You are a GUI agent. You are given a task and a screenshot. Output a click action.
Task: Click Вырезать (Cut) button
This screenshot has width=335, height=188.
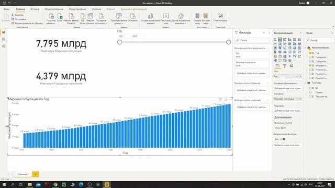click(x=17, y=15)
